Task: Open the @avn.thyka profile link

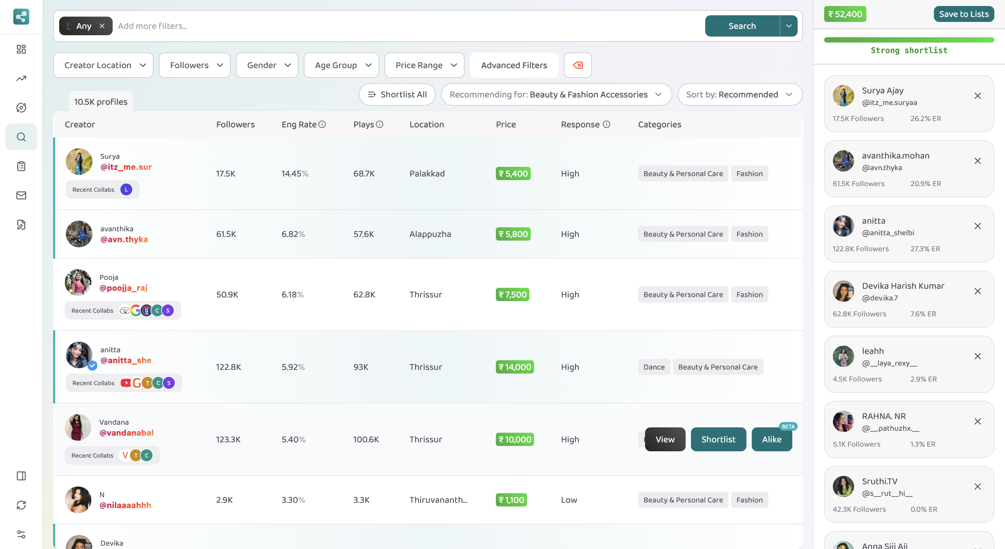Action: tap(124, 240)
